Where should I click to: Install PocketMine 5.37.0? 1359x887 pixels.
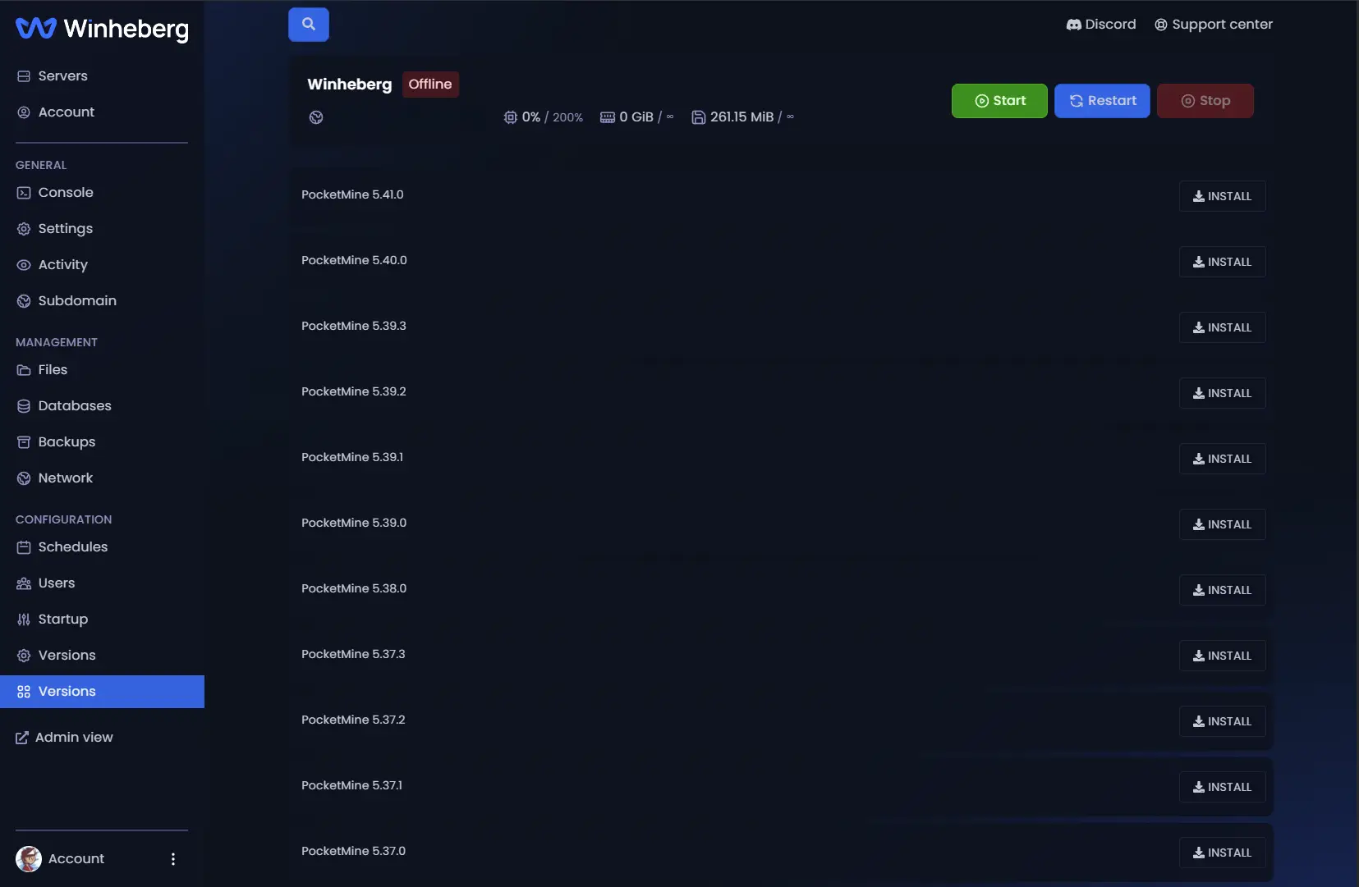point(1222,853)
